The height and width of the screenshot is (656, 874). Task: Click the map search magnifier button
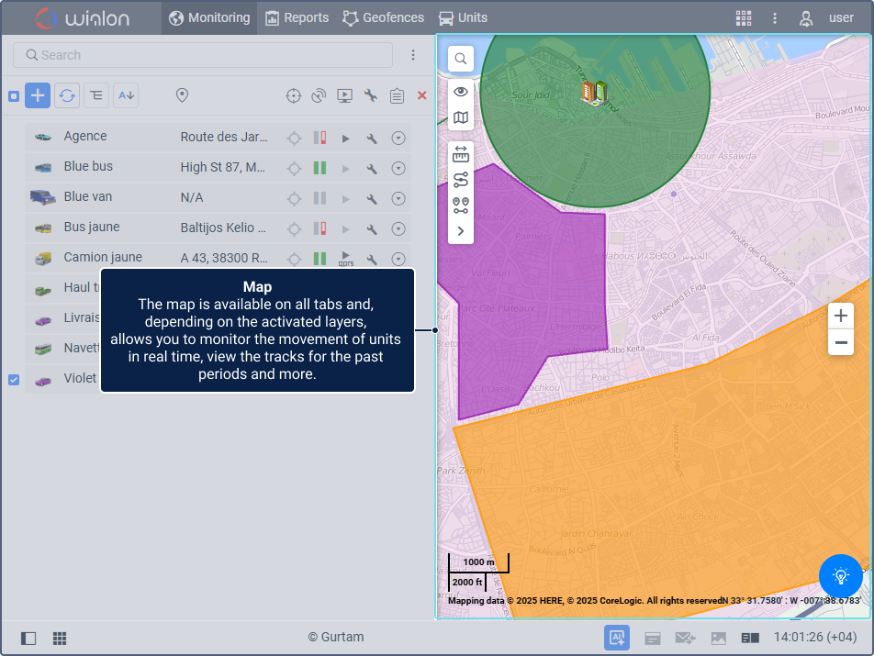(x=461, y=59)
